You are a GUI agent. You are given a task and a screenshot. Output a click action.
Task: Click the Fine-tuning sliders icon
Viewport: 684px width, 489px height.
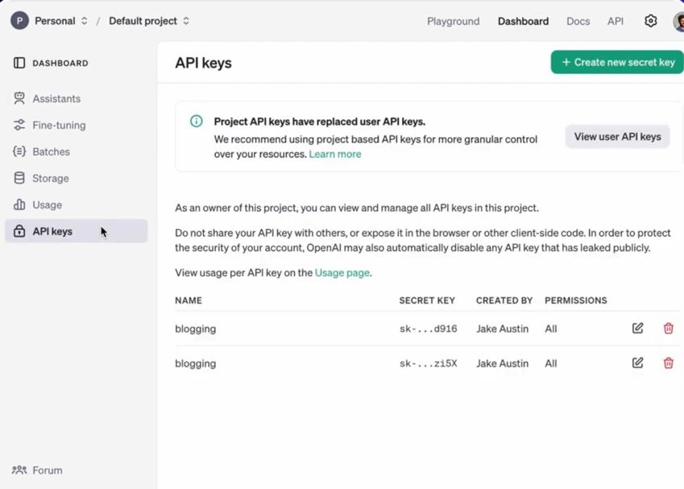coord(19,125)
